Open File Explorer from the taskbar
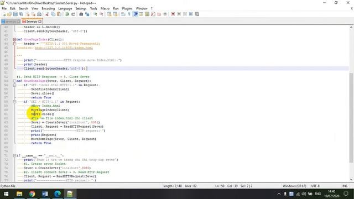354x199 pixels. 19,194
